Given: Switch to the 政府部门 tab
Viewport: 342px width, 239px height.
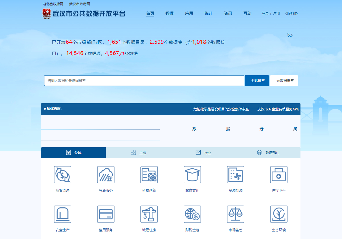Looking at the screenshot, I should click(268, 153).
